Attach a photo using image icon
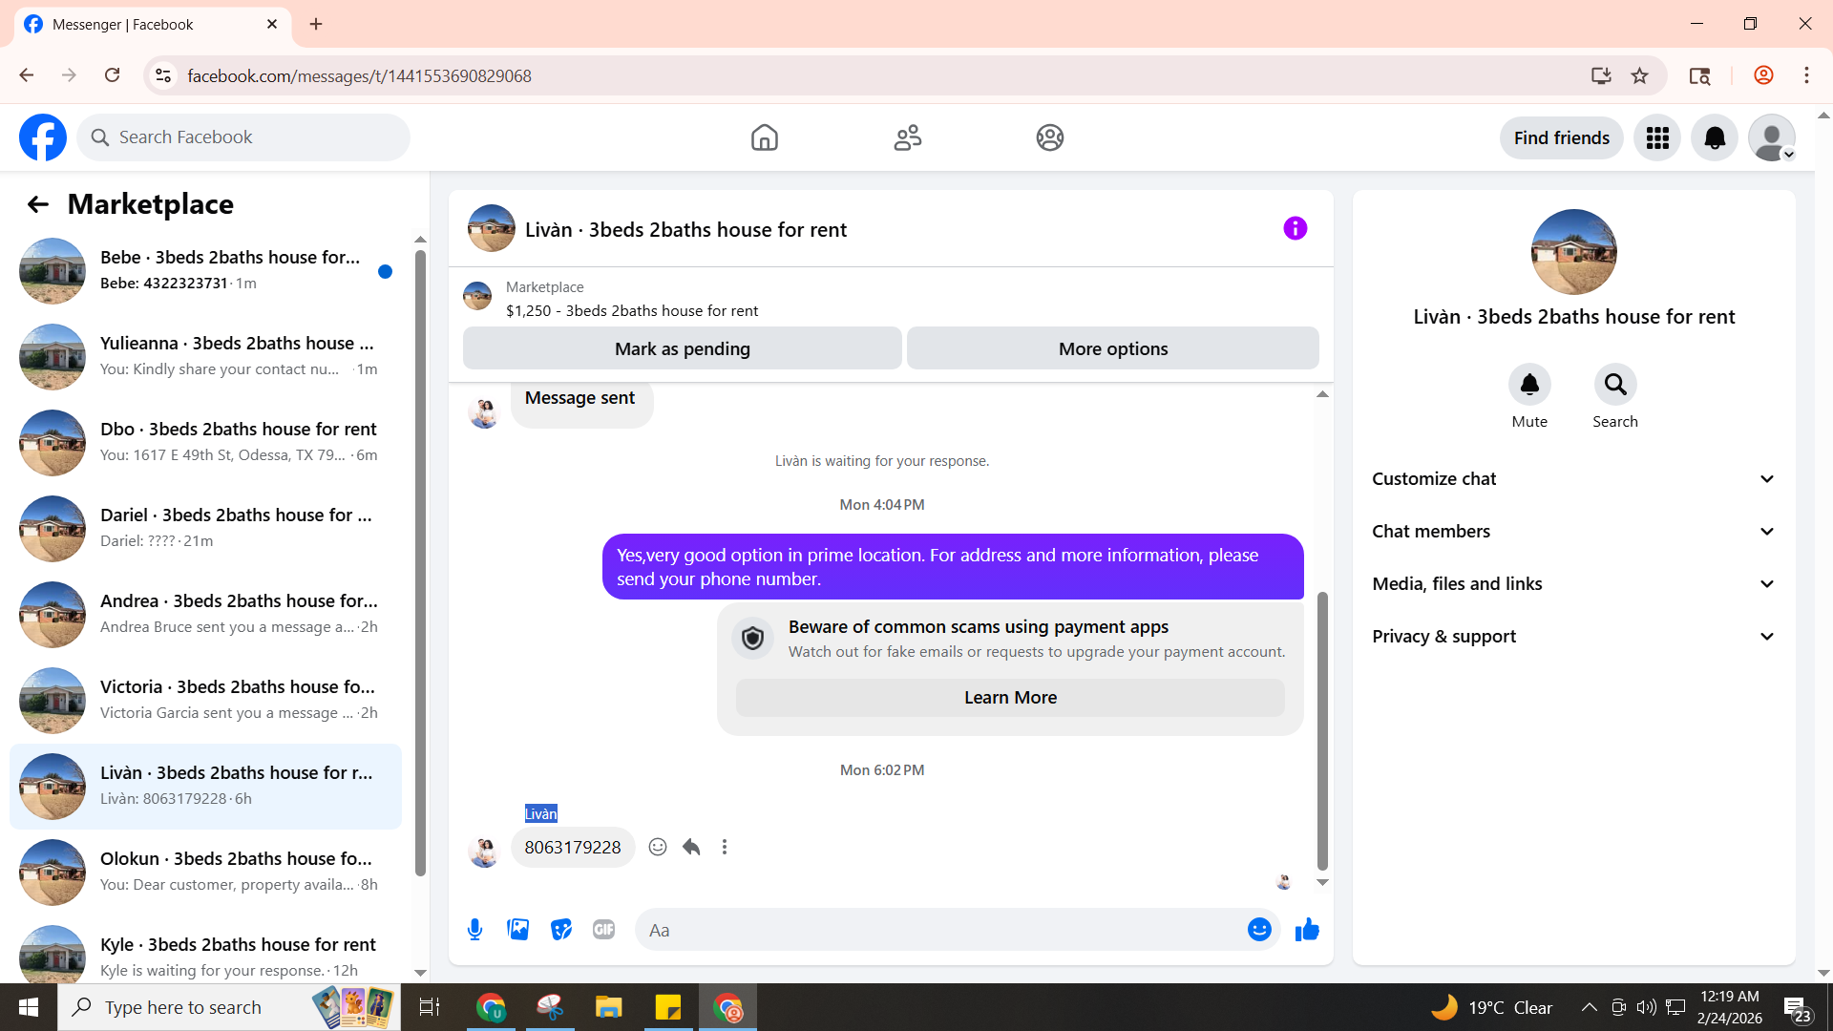1833x1031 pixels. click(517, 930)
